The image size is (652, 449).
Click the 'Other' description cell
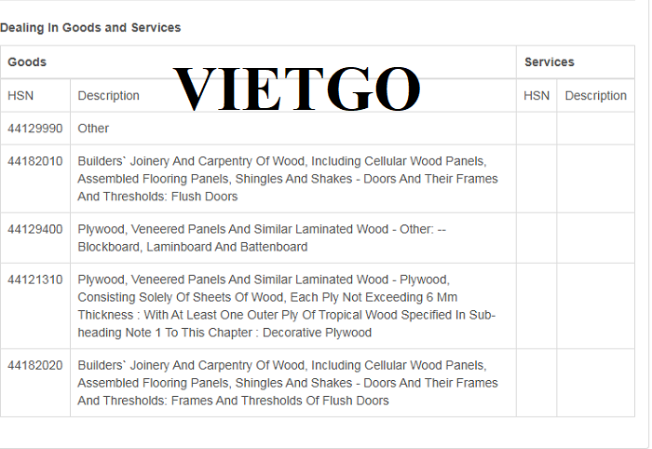(93, 129)
